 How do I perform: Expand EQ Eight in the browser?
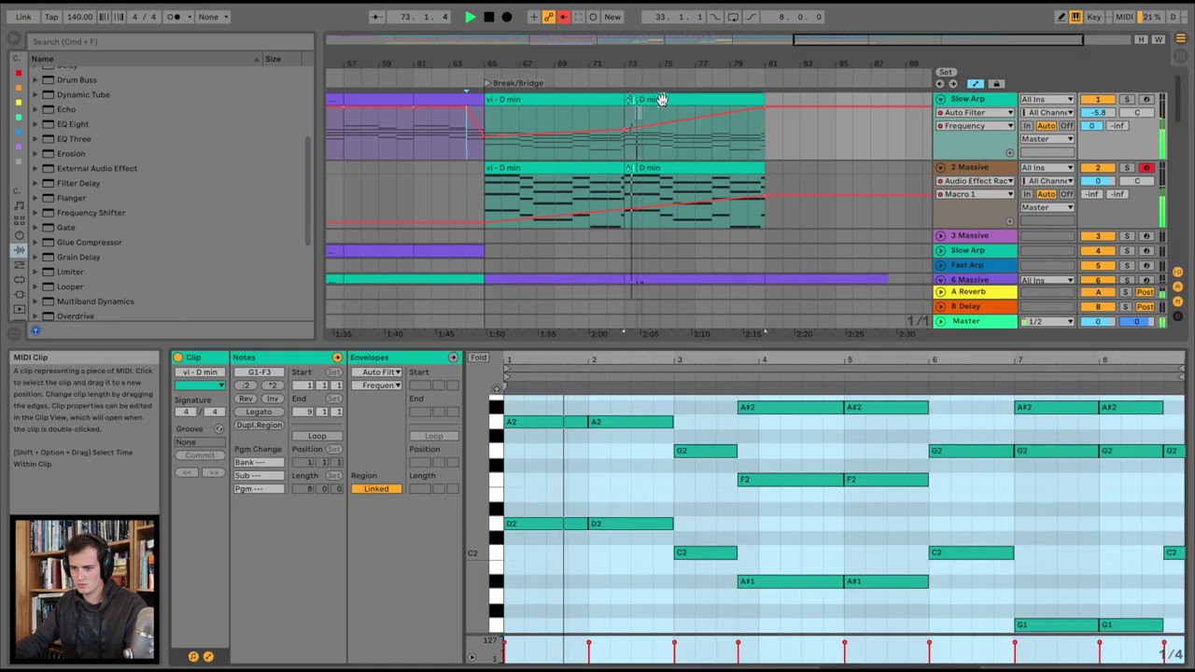(35, 124)
